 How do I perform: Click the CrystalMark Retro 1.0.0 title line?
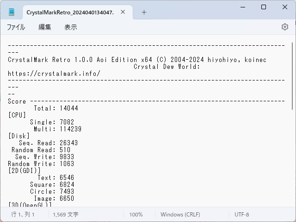point(137,60)
